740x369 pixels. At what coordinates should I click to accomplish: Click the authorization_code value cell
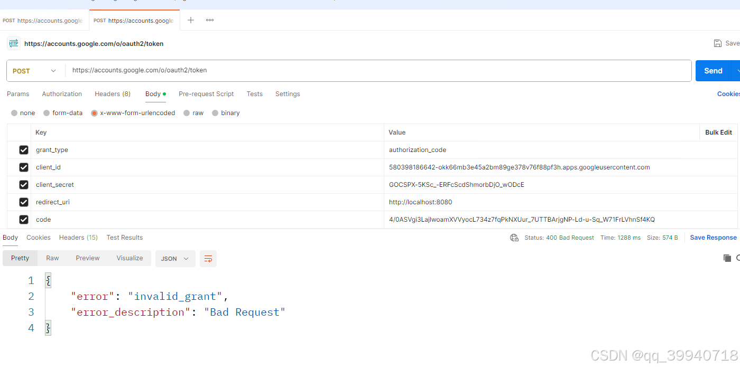click(560, 150)
